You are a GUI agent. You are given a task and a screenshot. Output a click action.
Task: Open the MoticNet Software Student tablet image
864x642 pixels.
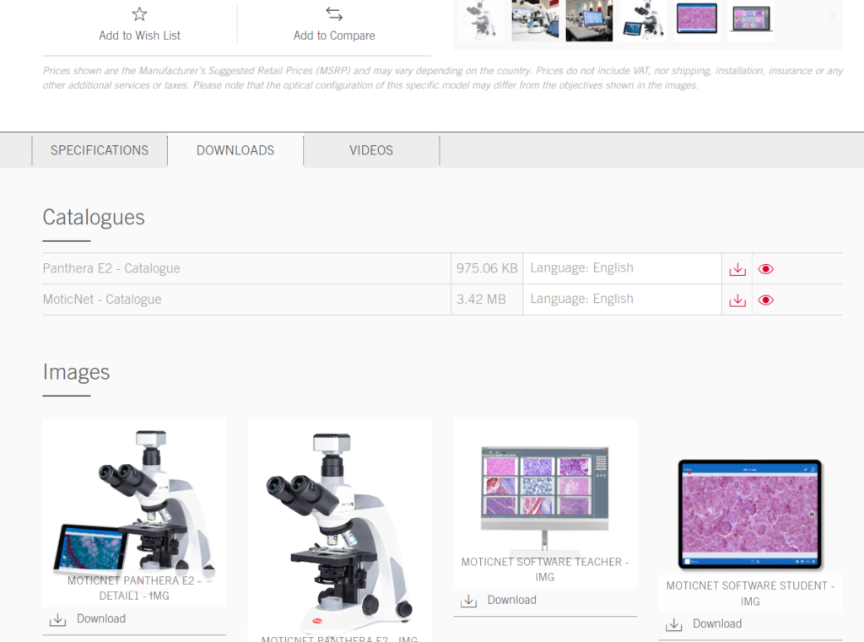[x=750, y=514]
